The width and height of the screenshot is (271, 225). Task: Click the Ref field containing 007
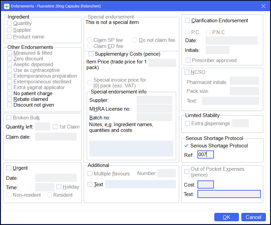(x=206, y=155)
